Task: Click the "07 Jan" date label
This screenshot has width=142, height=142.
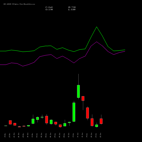Action: click(x=55, y=135)
